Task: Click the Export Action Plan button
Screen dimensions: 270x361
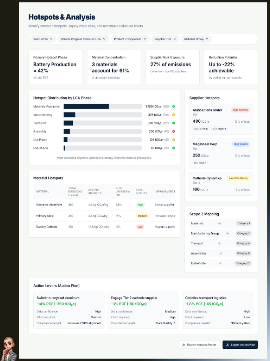Action: (x=240, y=345)
